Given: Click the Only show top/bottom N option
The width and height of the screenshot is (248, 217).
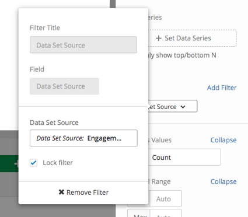Looking at the screenshot, I should click(x=182, y=55).
